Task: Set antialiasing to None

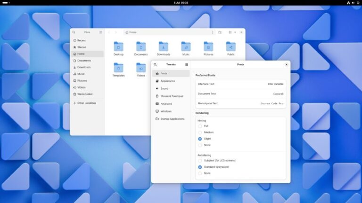Action: click(200, 173)
